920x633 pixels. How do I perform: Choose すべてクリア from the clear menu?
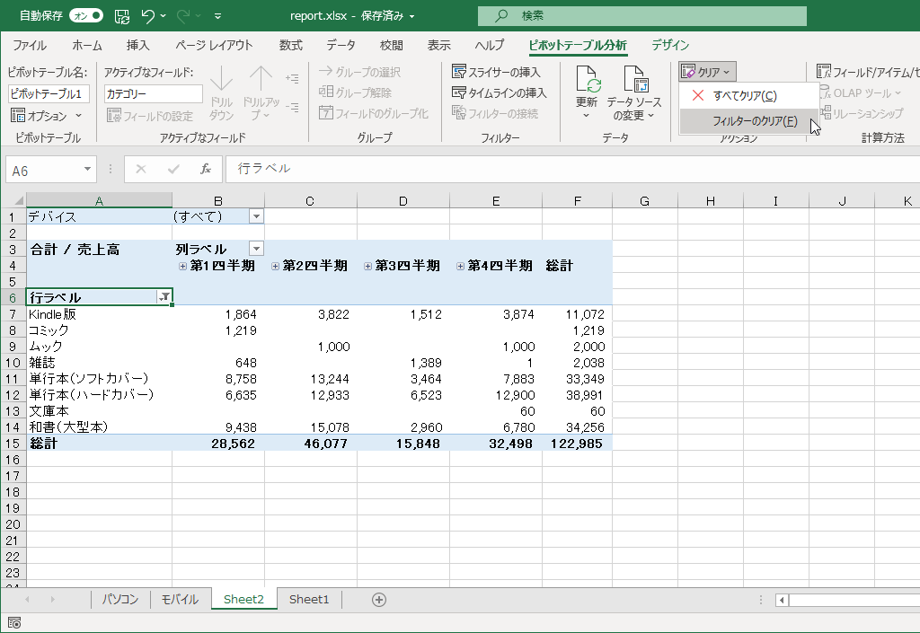[744, 95]
